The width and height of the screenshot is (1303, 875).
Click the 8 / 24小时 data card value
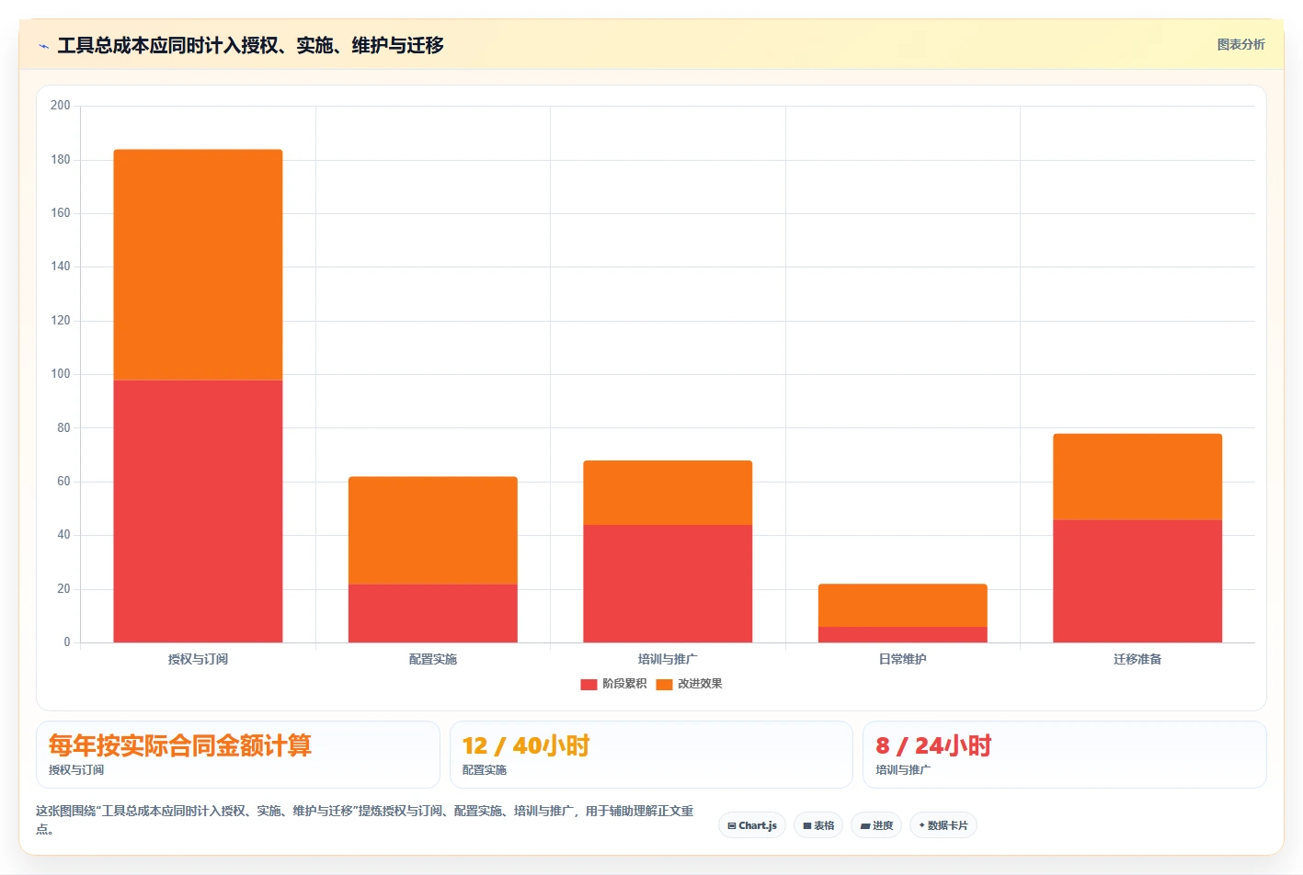(x=933, y=745)
